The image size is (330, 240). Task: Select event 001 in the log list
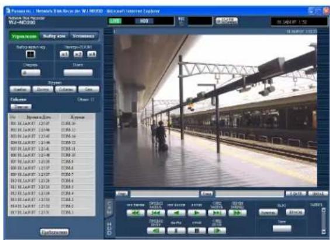coord(51,123)
